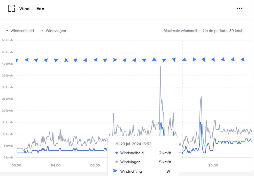Click the first wind direction arrow at 00:00
The height and width of the screenshot is (176, 254).
click(x=17, y=61)
